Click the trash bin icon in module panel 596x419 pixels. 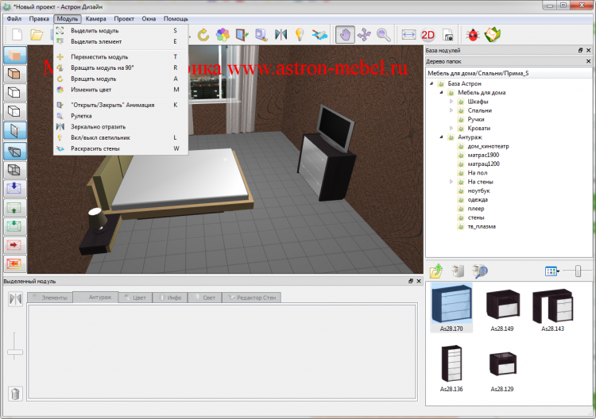pyautogui.click(x=15, y=393)
